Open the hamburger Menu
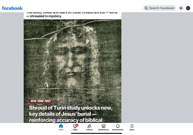The image size is (193, 135). pos(132,127)
